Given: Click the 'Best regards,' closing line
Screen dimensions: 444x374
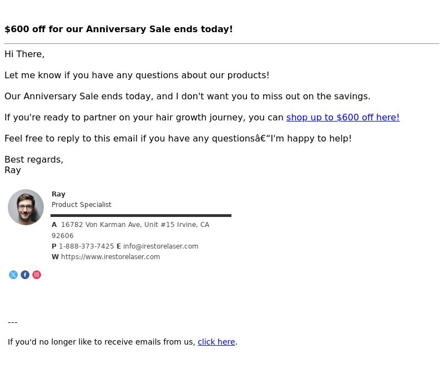Looking at the screenshot, I should (34, 159).
